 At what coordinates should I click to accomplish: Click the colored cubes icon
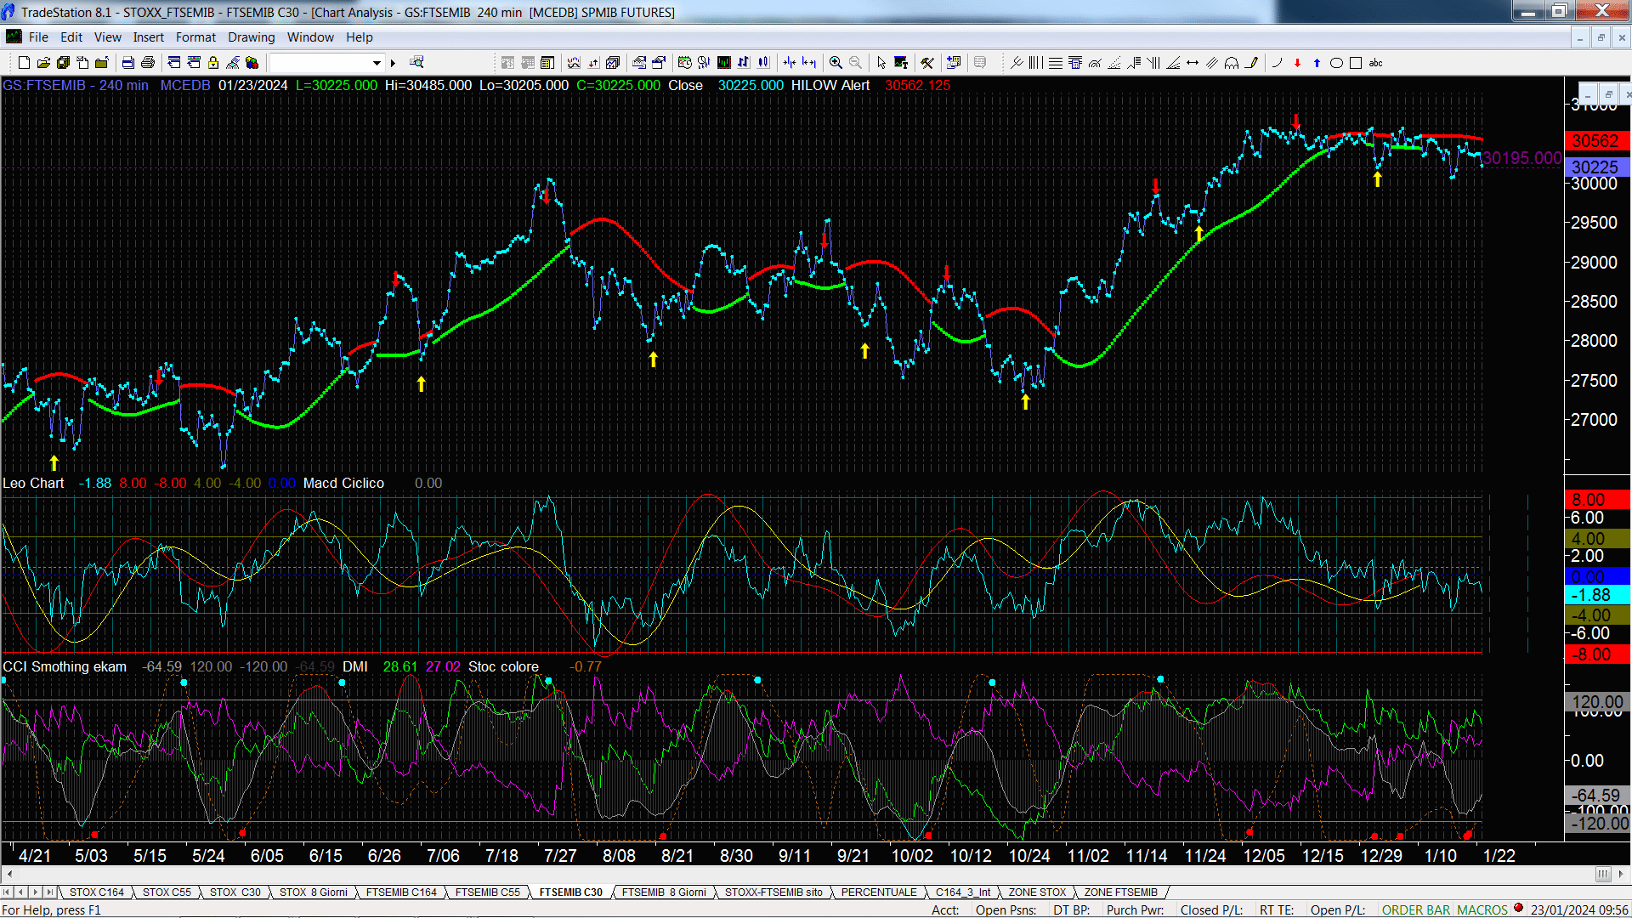click(252, 63)
